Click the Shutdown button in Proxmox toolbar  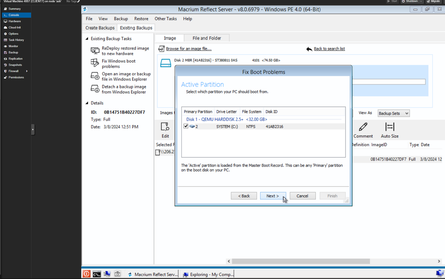[x=409, y=1]
